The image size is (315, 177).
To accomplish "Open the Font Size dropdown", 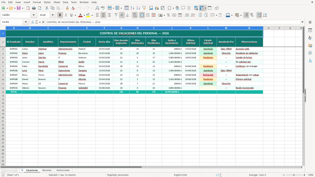I will (52, 15).
